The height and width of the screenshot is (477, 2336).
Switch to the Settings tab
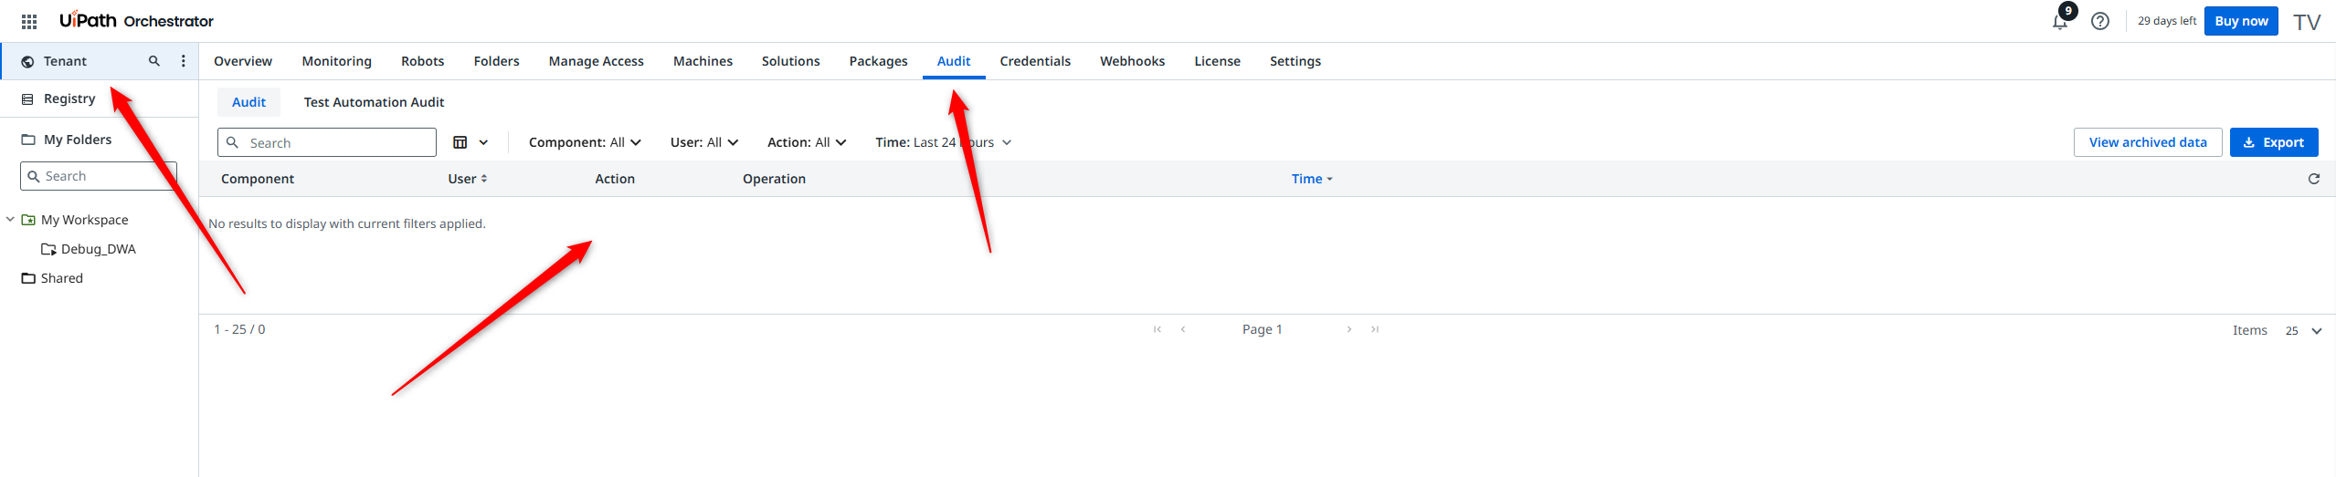[x=1295, y=61]
